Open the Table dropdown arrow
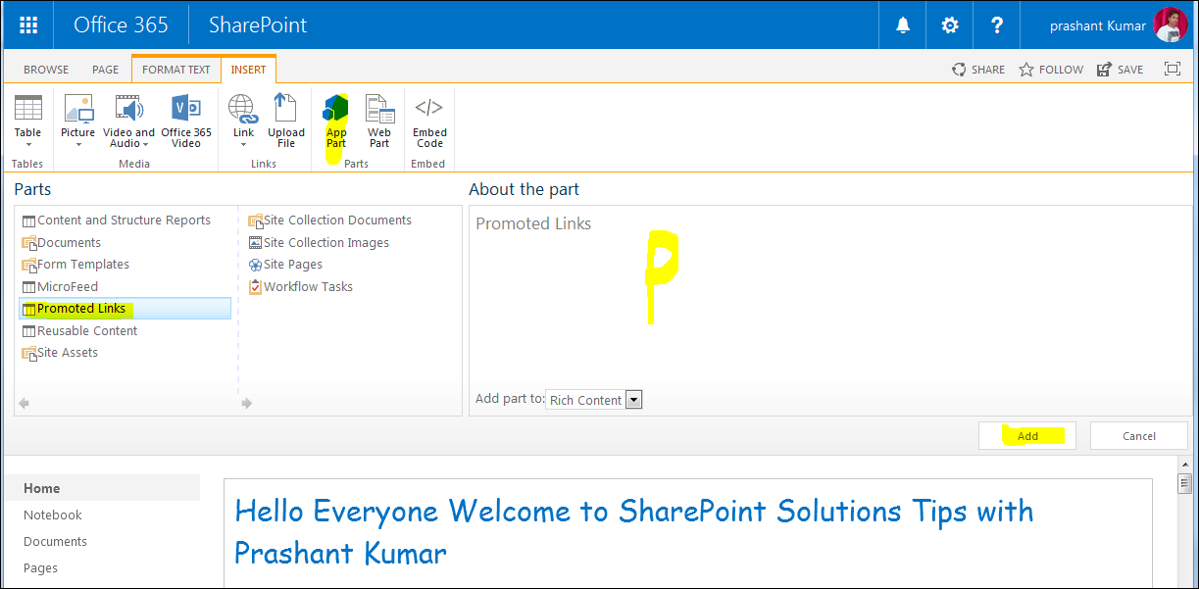The image size is (1199, 589). pyautogui.click(x=28, y=145)
